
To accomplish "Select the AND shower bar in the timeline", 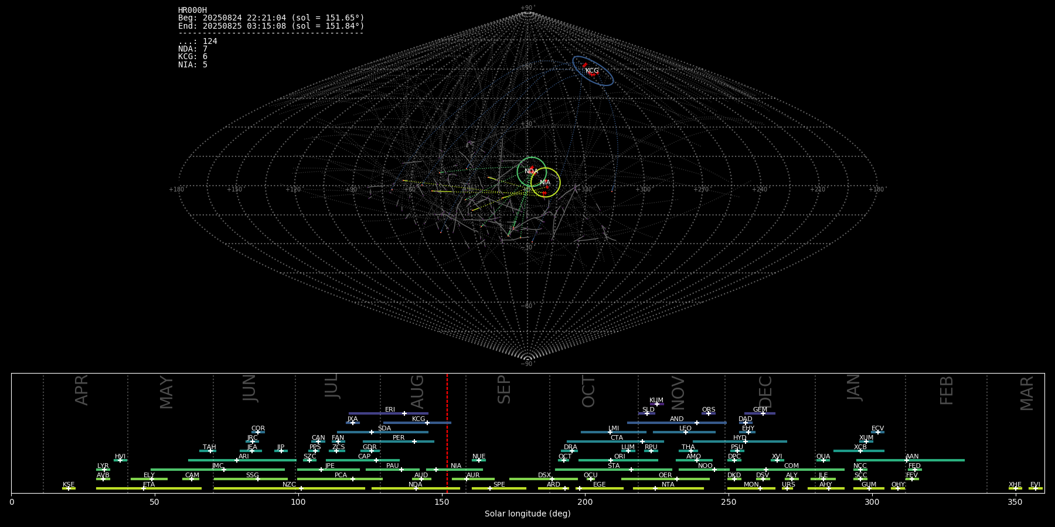I will [677, 423].
